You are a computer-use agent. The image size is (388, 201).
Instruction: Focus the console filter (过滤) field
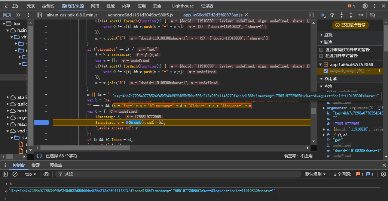tap(178, 174)
